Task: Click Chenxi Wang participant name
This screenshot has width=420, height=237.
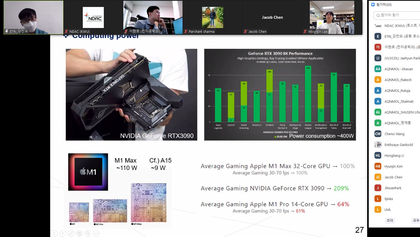Action: [394, 134]
